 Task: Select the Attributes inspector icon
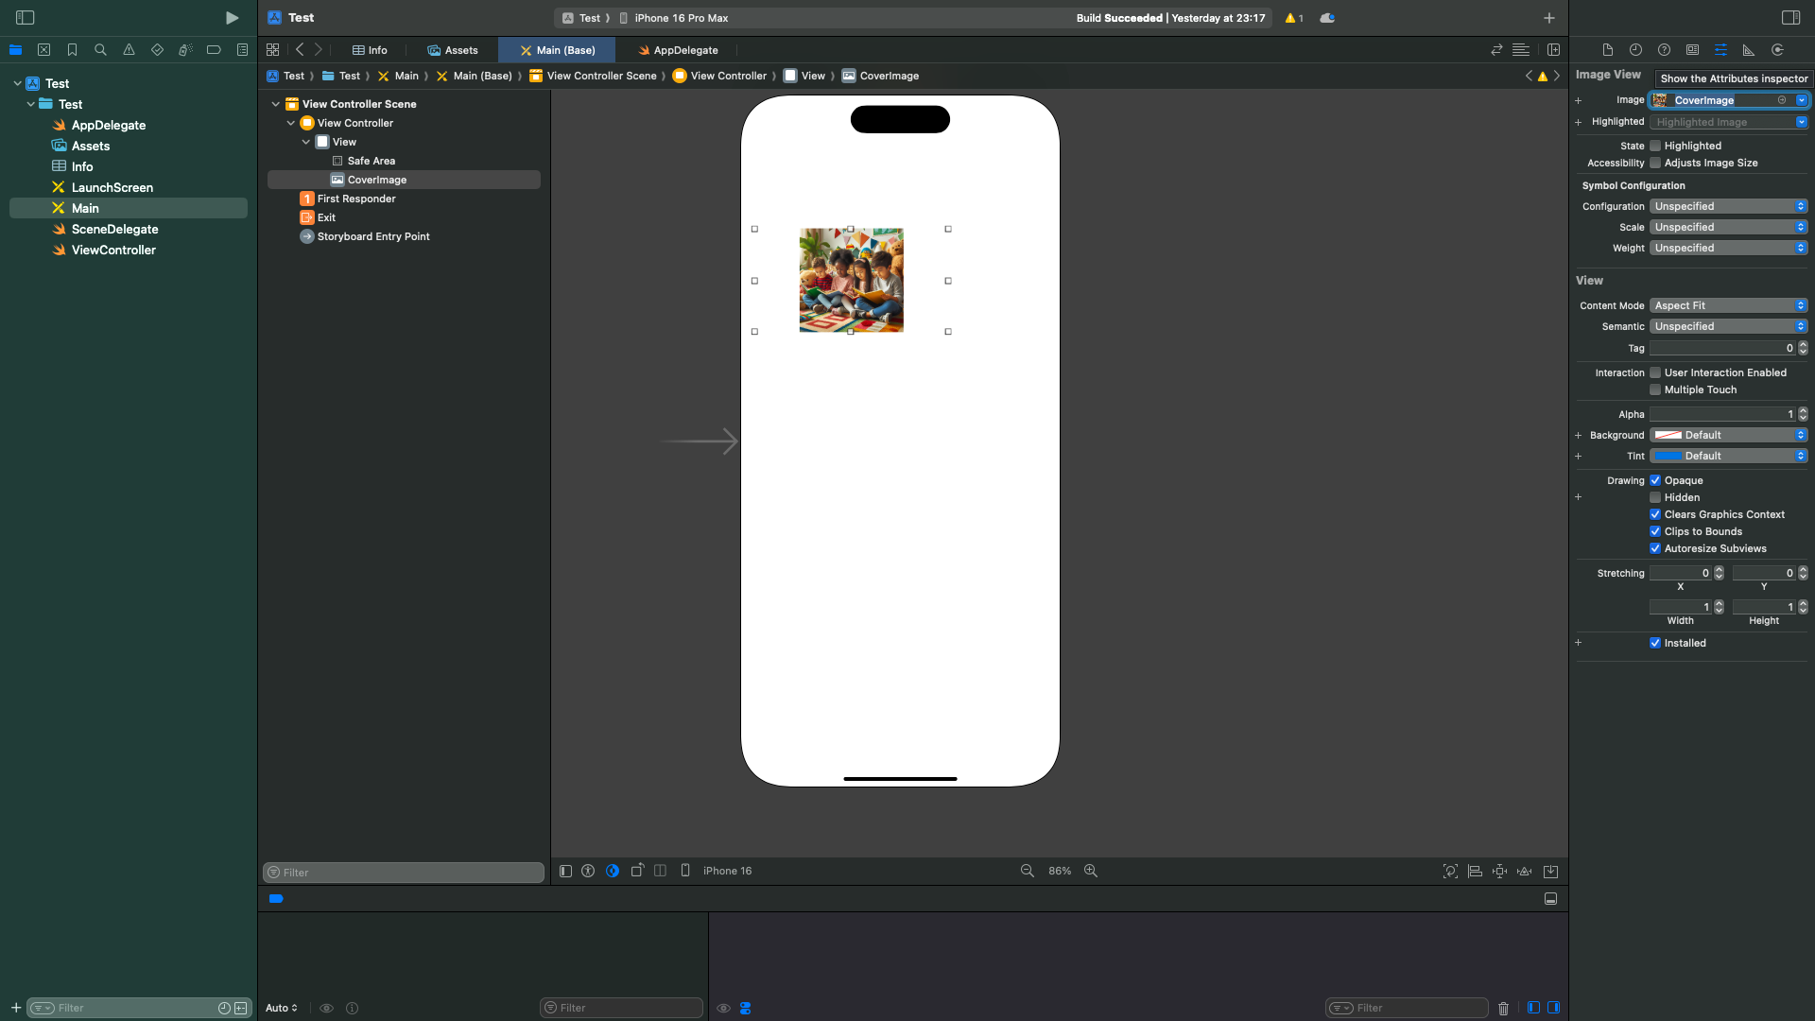[1720, 50]
